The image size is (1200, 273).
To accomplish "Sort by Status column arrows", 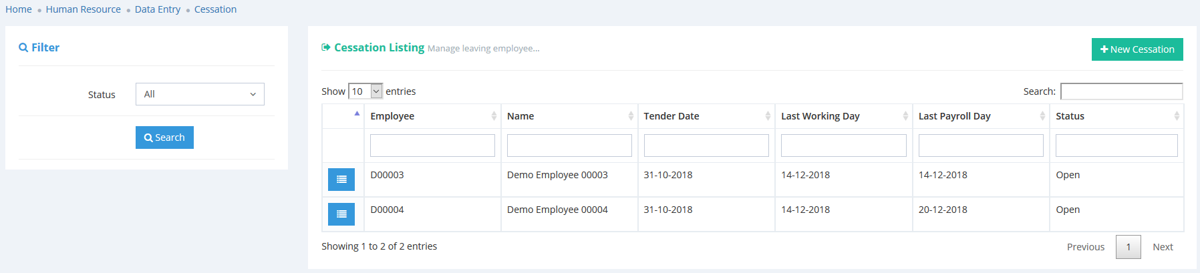I will point(1177,116).
